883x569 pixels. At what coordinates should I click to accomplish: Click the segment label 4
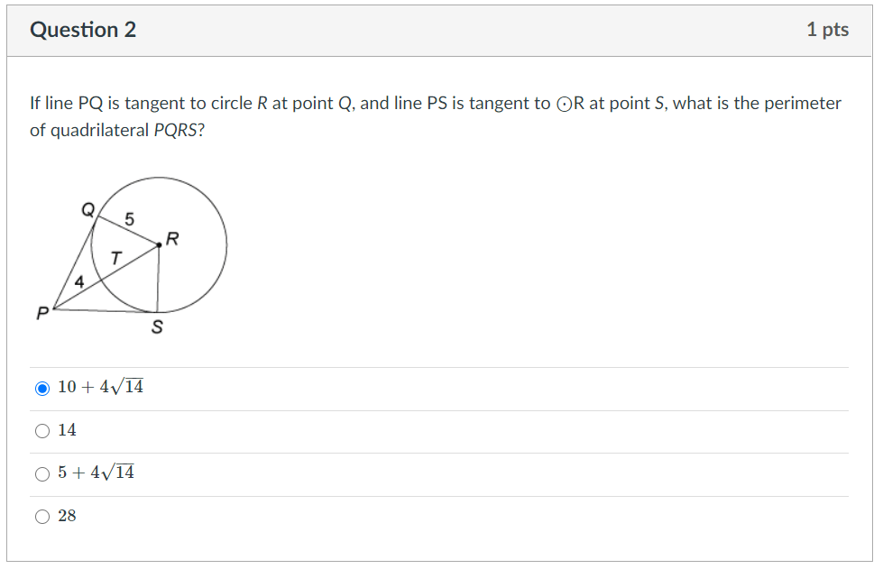(x=79, y=281)
